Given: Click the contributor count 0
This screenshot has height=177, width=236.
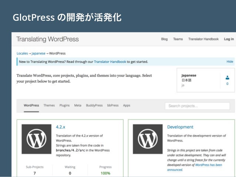Looking at the screenshot, I should tap(227, 84).
